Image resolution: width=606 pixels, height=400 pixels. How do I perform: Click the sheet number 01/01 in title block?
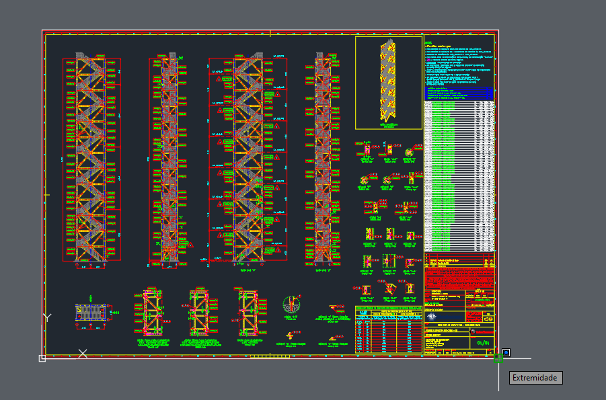[482, 343]
